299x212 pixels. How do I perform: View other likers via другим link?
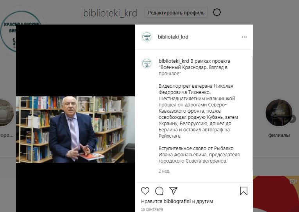[x=204, y=201]
